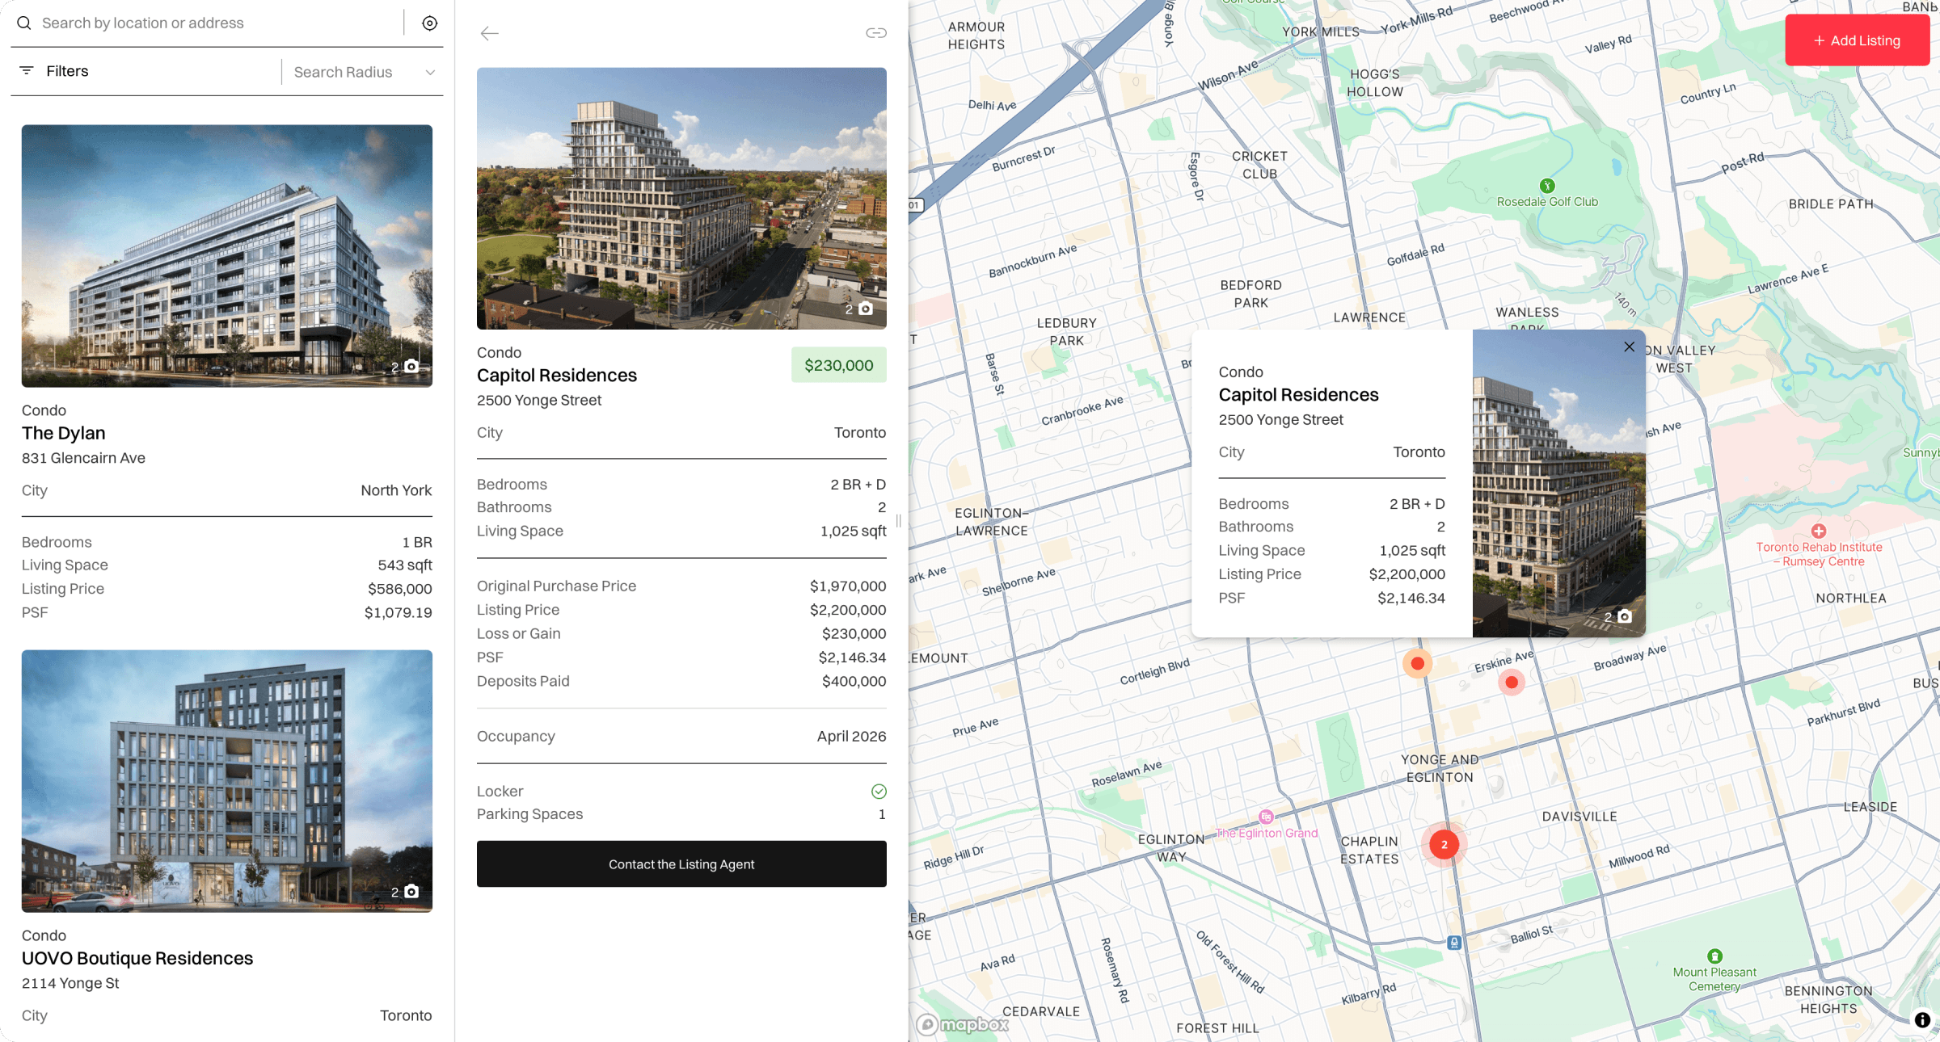This screenshot has width=1940, height=1042.
Task: Click the camera icon in the map popup photo
Action: tap(1625, 616)
